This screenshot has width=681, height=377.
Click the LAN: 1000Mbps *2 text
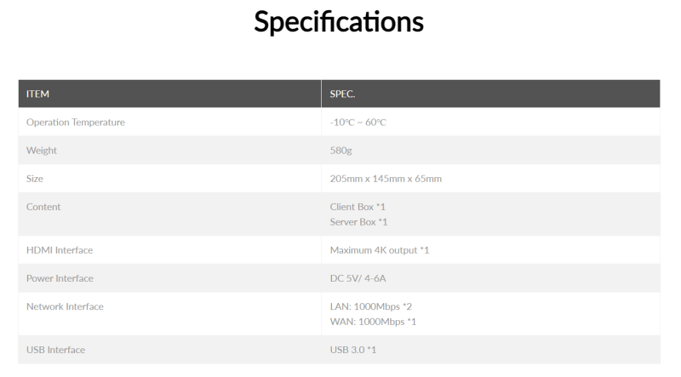pyautogui.click(x=371, y=306)
